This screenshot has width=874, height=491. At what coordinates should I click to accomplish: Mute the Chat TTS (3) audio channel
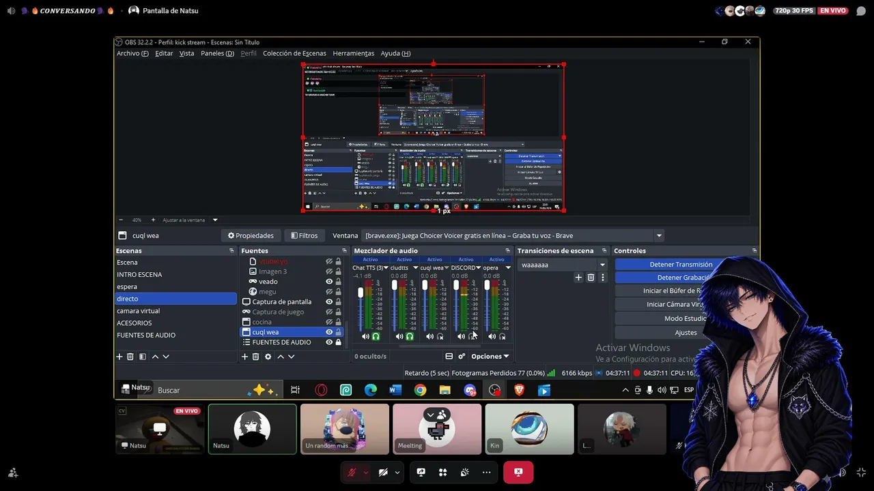[365, 336]
